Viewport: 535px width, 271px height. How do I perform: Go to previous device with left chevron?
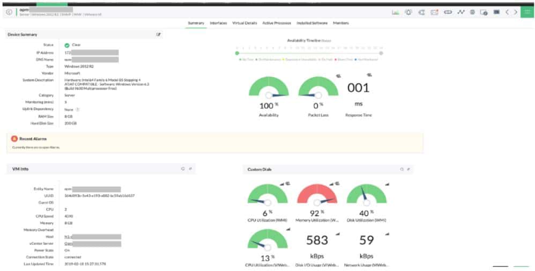point(507,12)
